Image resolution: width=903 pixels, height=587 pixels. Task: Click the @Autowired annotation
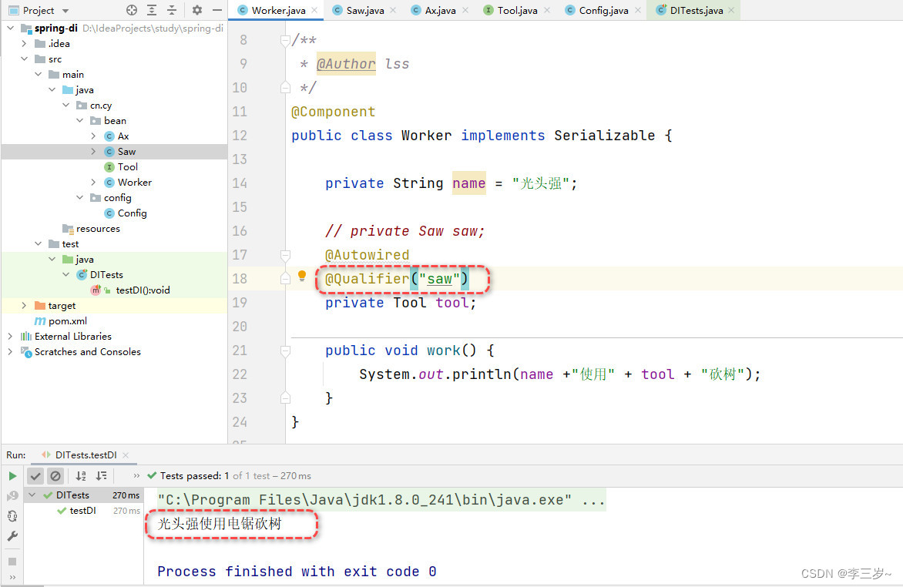[367, 255]
